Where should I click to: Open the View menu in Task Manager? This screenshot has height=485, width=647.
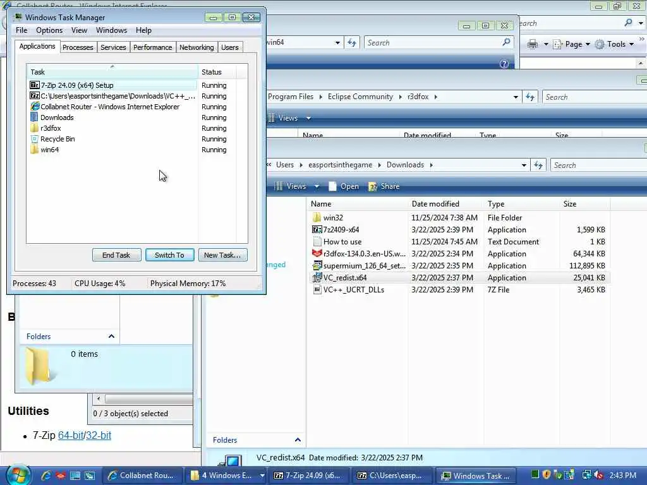[x=79, y=30]
